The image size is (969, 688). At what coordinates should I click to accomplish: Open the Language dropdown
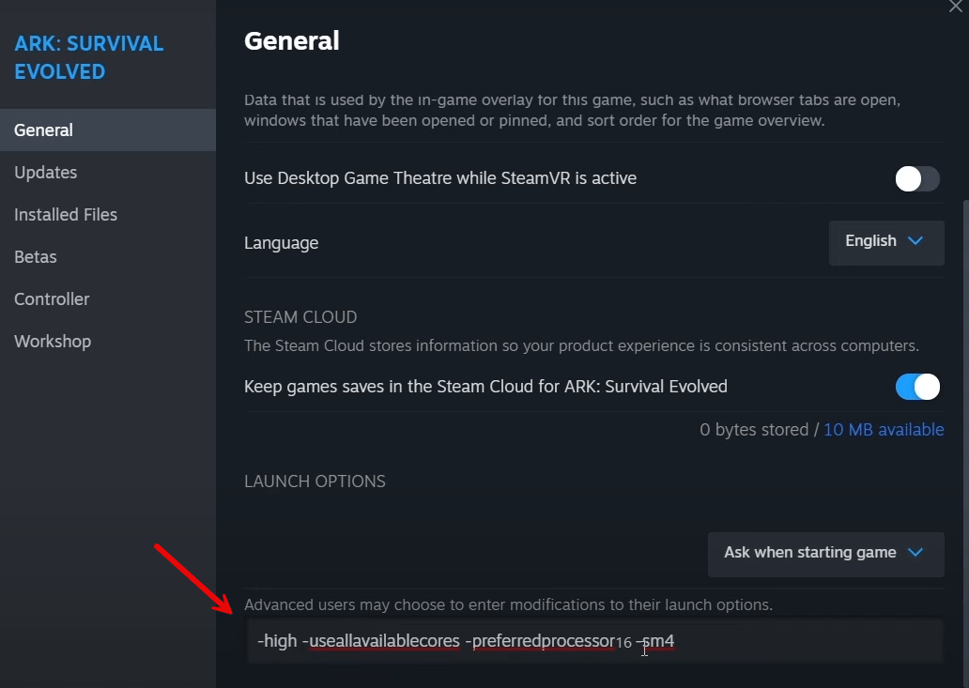click(x=885, y=240)
